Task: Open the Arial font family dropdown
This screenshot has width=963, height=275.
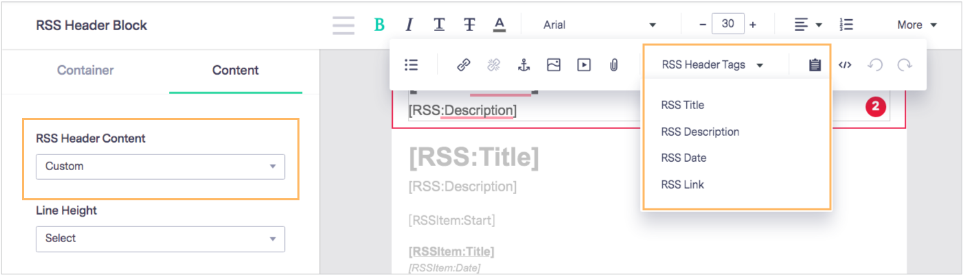Action: [599, 25]
